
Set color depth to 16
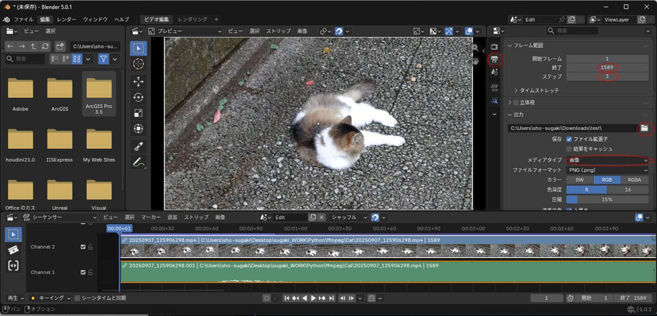coord(628,190)
